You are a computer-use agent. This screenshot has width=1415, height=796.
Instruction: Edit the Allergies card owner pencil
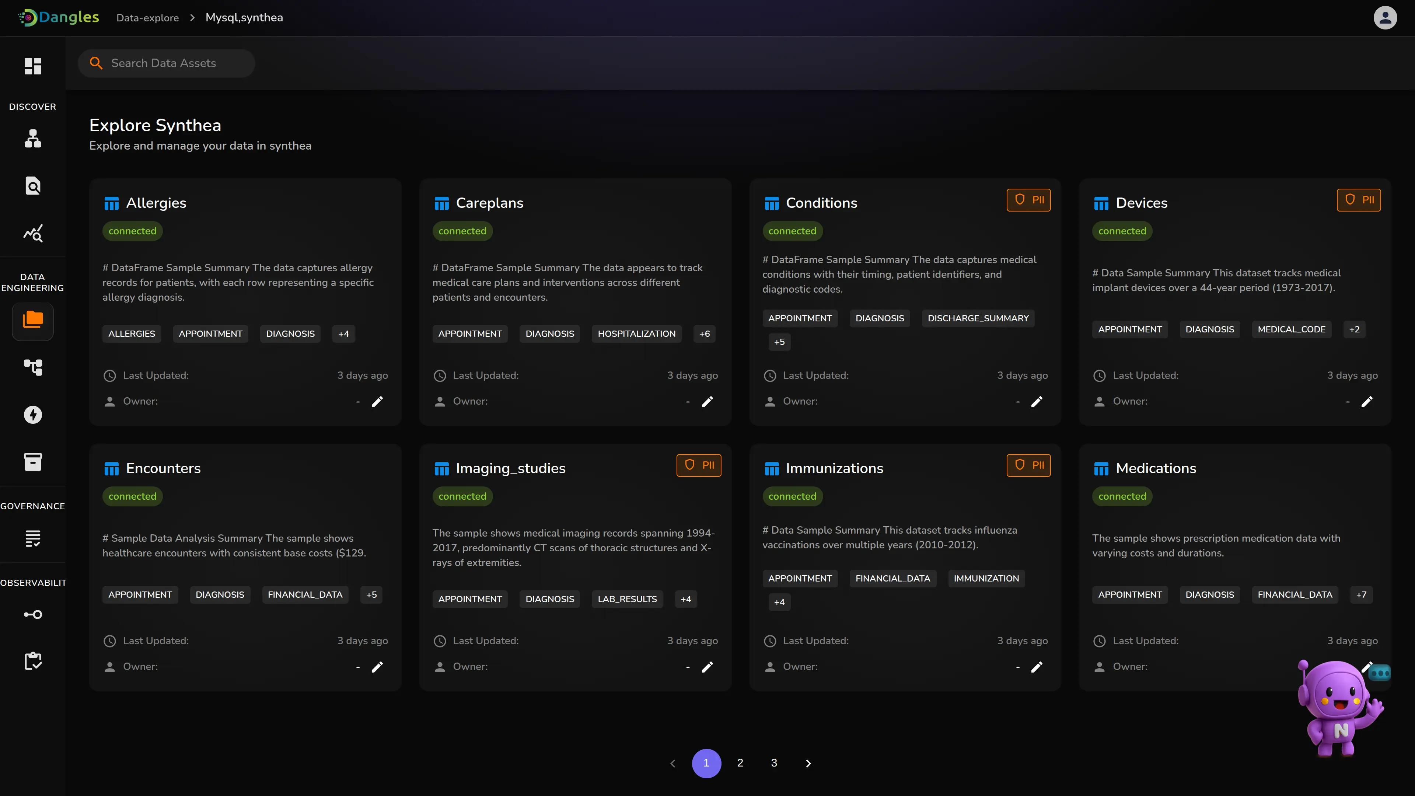[x=377, y=402]
